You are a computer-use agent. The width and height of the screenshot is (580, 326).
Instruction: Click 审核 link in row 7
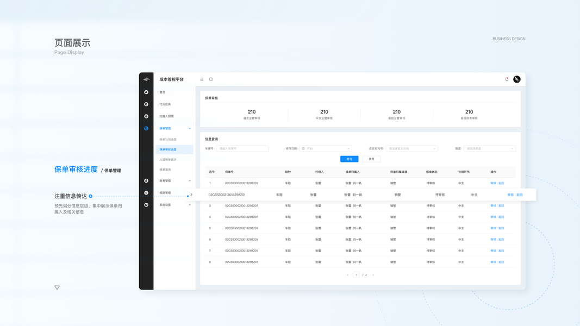493,250
